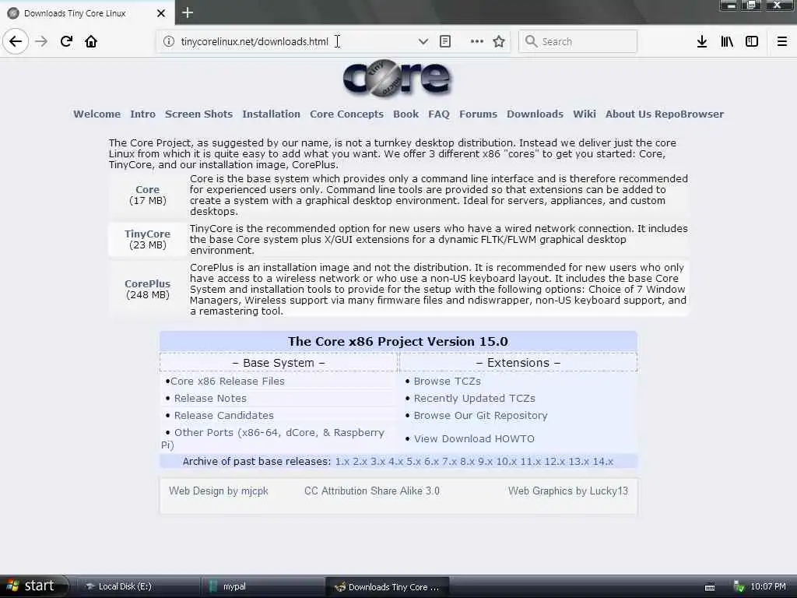Visit the Forums link
Viewport: 797px width, 598px height.
tap(479, 114)
